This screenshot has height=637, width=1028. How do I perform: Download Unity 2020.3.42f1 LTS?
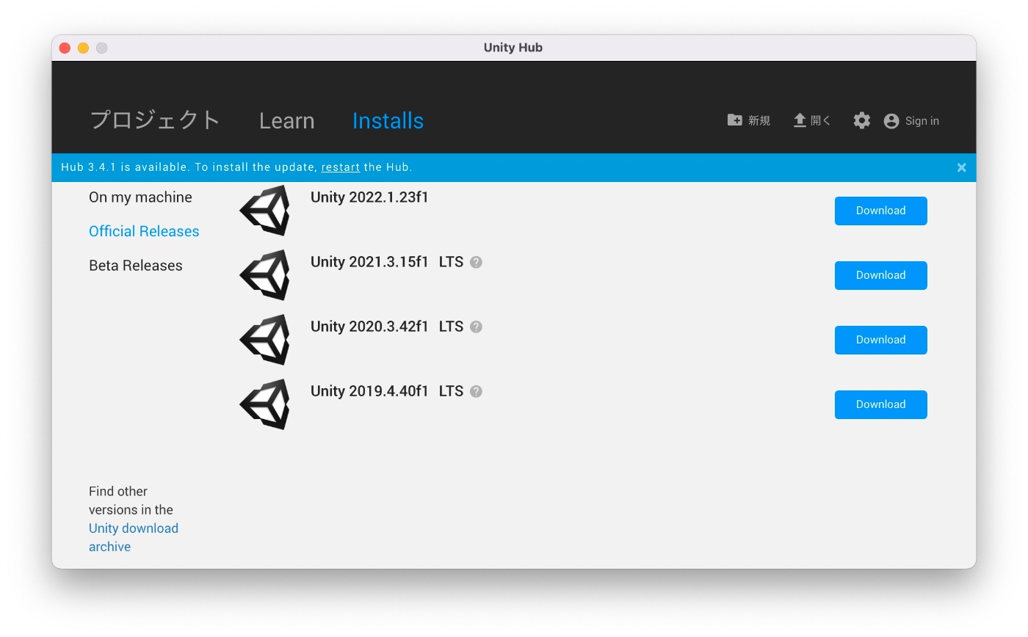pos(881,340)
